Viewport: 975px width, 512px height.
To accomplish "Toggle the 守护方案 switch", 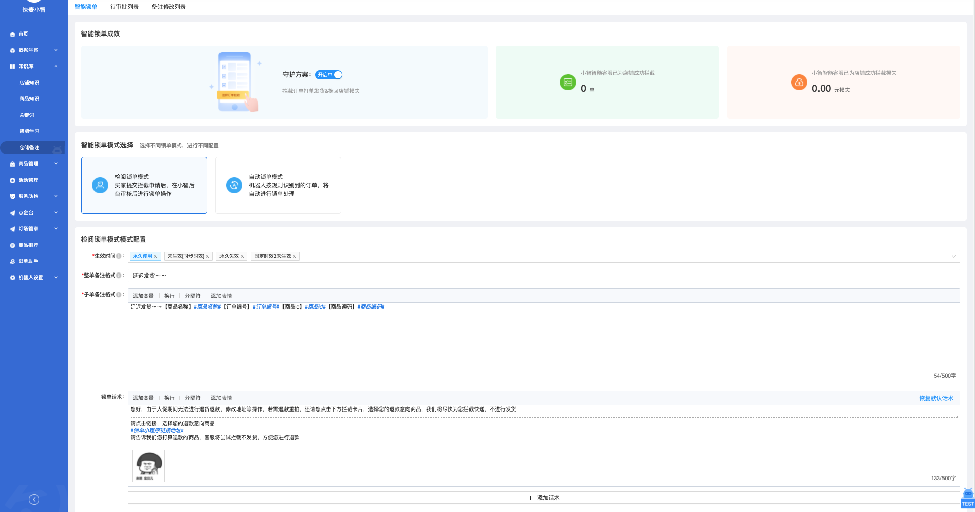I will point(329,75).
